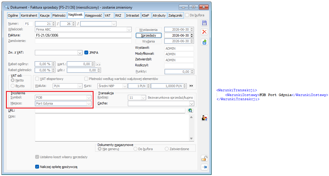Click the contractor people icon
Image resolution: width=329 pixels, height=176 pixels.
[204, 118]
